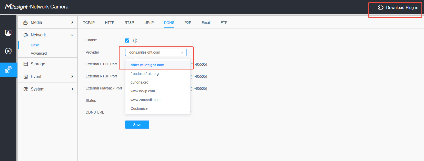This screenshot has width=424, height=161.
Task: Click the info icon next to Enable
Action: (x=135, y=41)
